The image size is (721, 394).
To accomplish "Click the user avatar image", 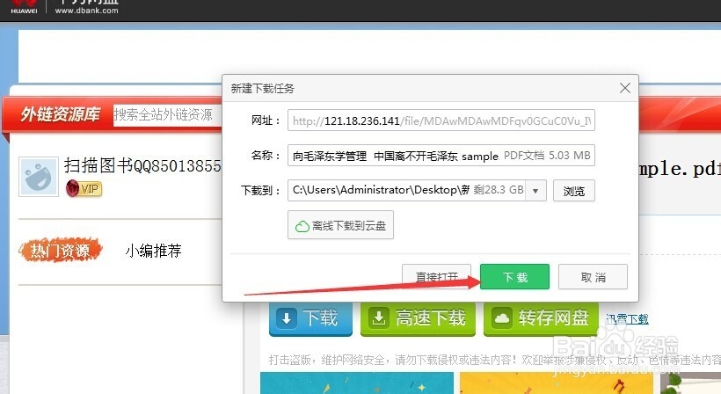I will click(39, 177).
